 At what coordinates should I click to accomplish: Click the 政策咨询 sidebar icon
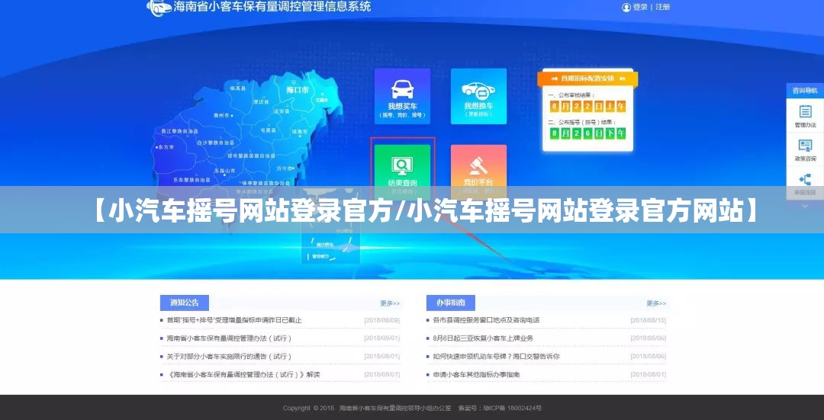[805, 149]
